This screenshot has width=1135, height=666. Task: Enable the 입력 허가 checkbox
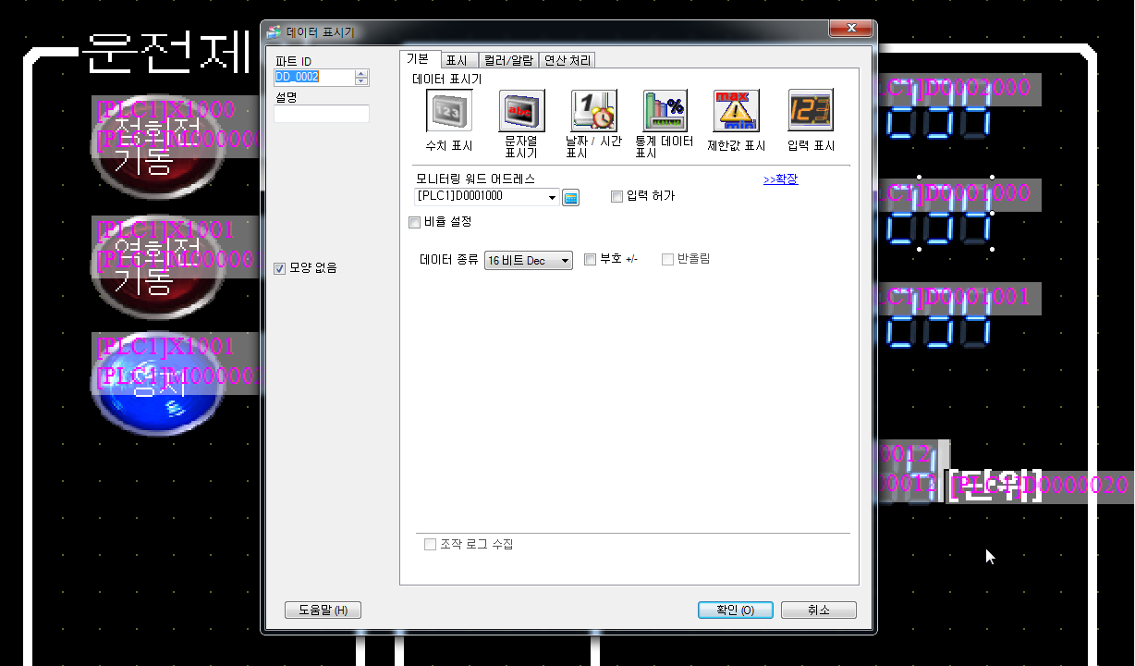(616, 196)
